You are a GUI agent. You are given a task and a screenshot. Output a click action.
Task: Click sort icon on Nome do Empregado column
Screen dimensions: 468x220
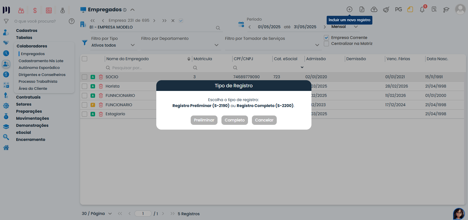click(189, 59)
